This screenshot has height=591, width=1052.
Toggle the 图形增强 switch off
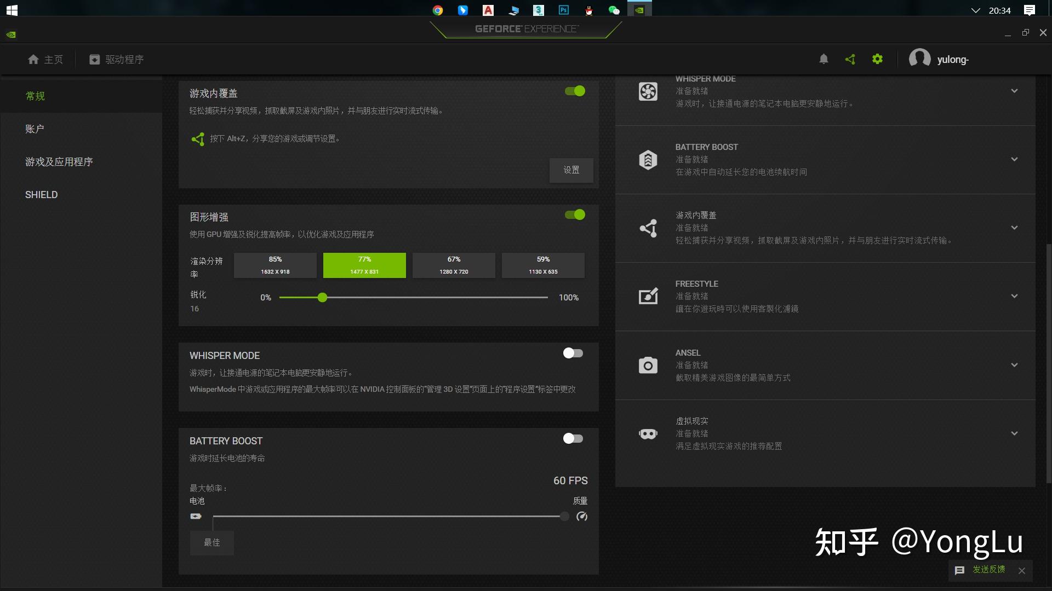point(575,215)
